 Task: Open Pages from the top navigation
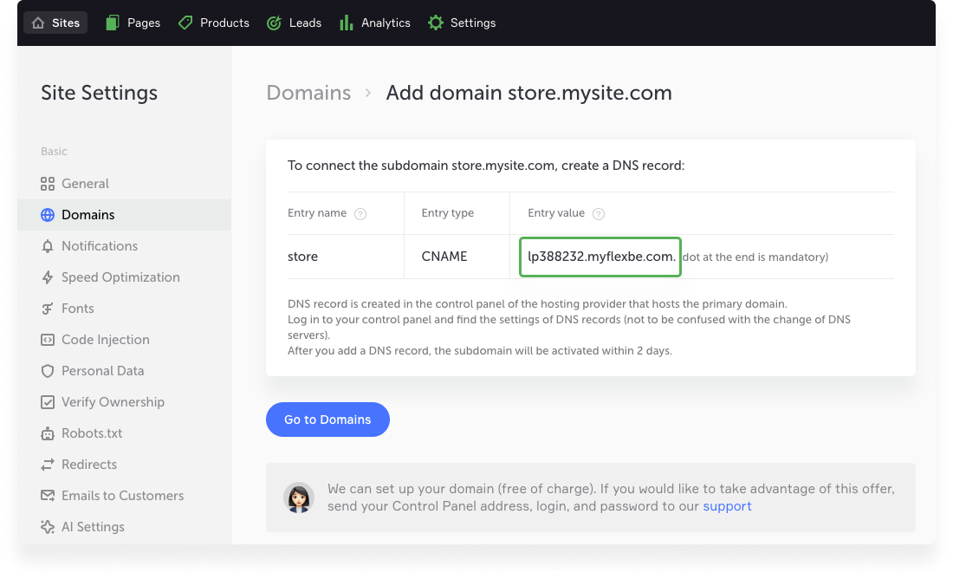pyautogui.click(x=133, y=23)
